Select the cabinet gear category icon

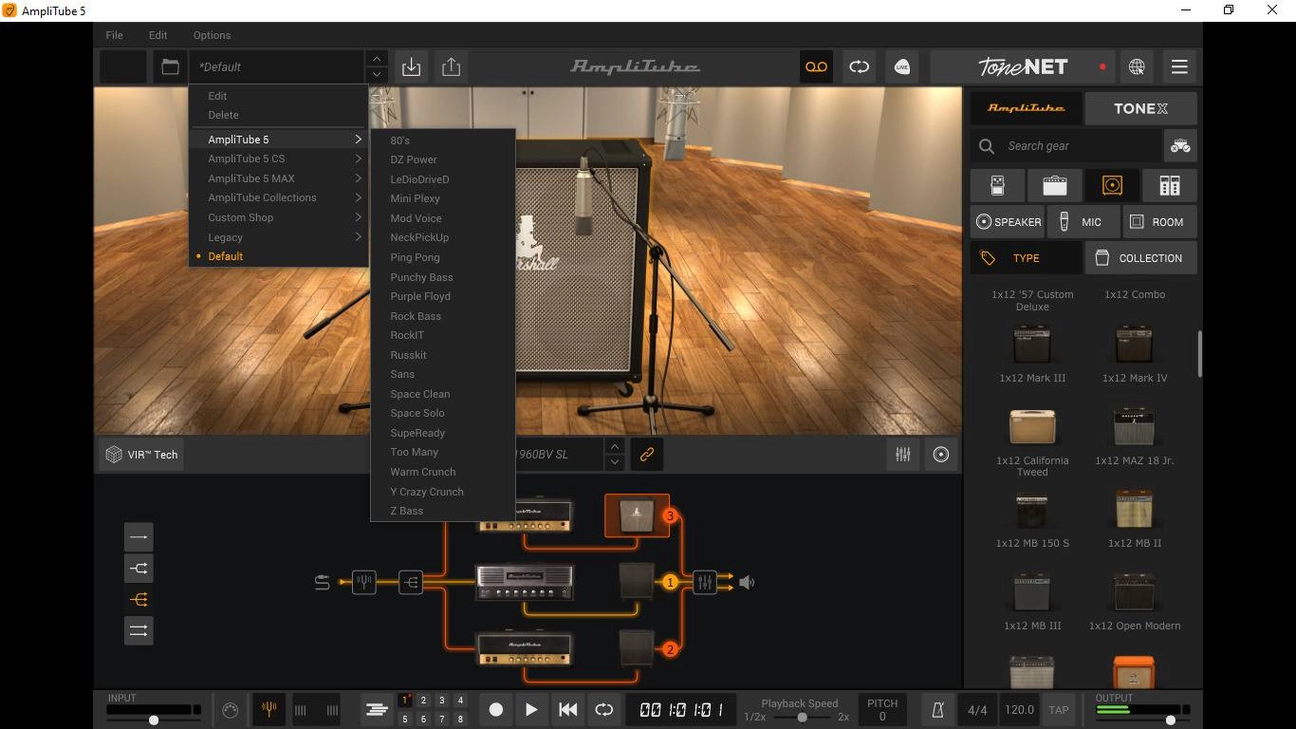(1112, 185)
